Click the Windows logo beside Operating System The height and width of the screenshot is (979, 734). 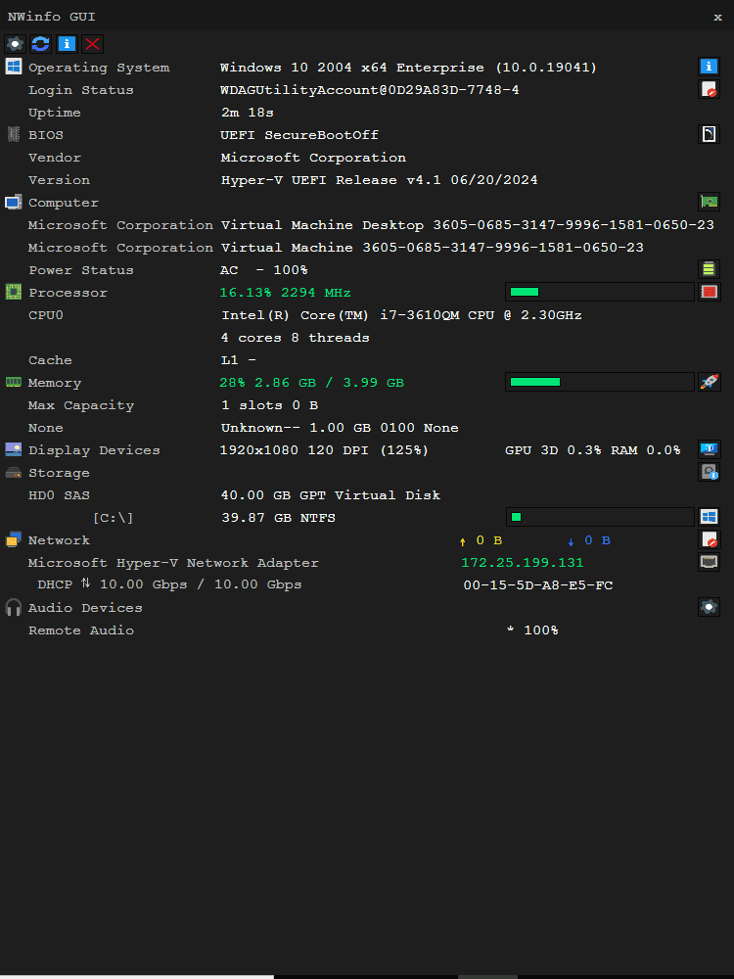pyautogui.click(x=14, y=67)
